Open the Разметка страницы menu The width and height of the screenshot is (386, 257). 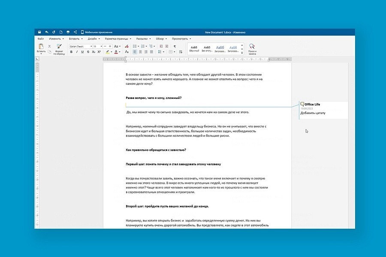click(x=118, y=39)
